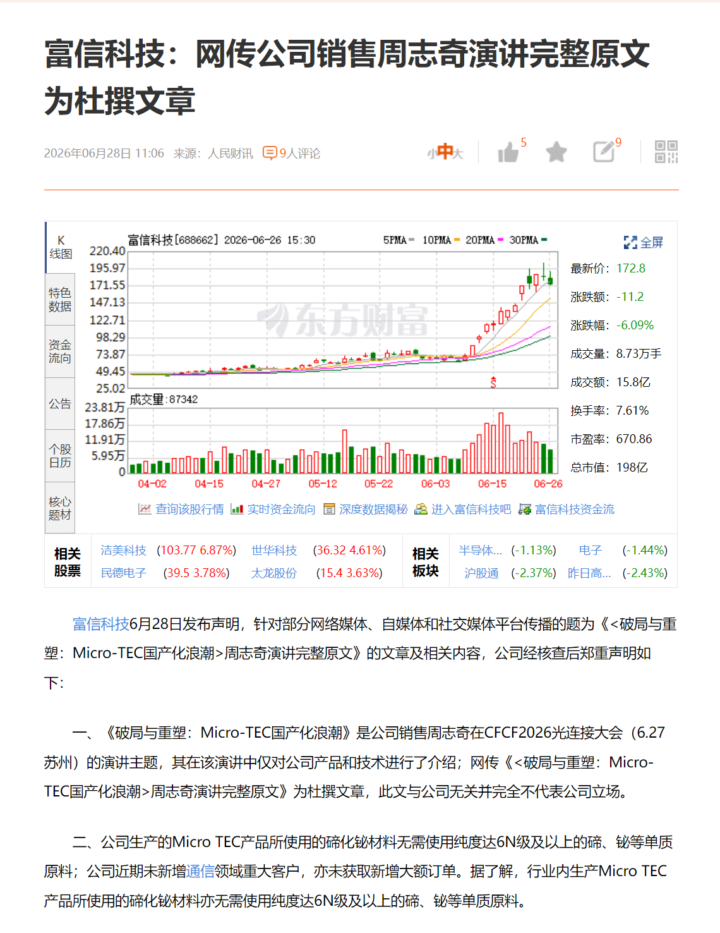Click the people icon before 进入富信科技吧
The width and height of the screenshot is (720, 933).
tap(421, 509)
